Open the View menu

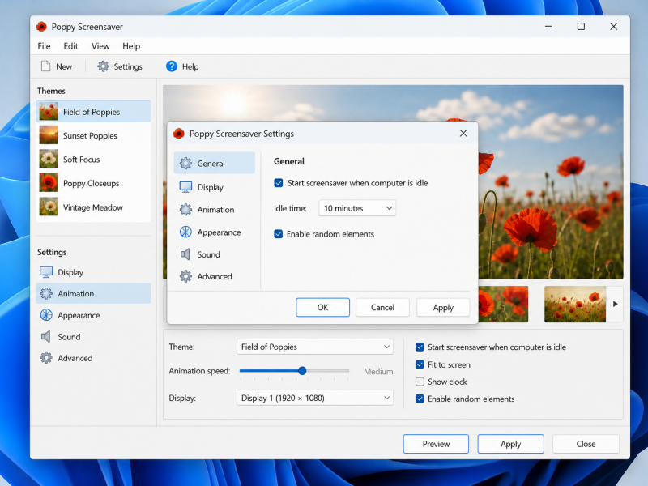[x=100, y=46]
